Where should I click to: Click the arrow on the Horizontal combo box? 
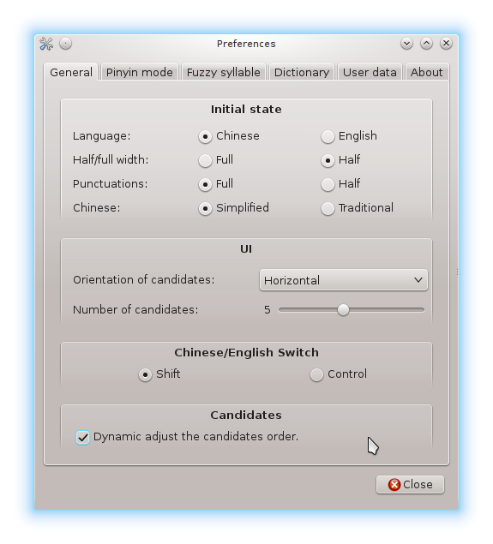click(x=418, y=280)
